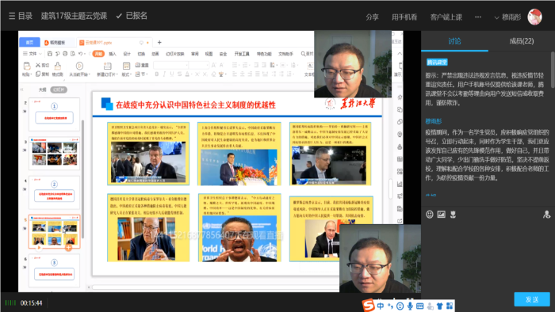The image size is (555, 312).
Task: Open the 节 section dropdown
Action: (141, 74)
